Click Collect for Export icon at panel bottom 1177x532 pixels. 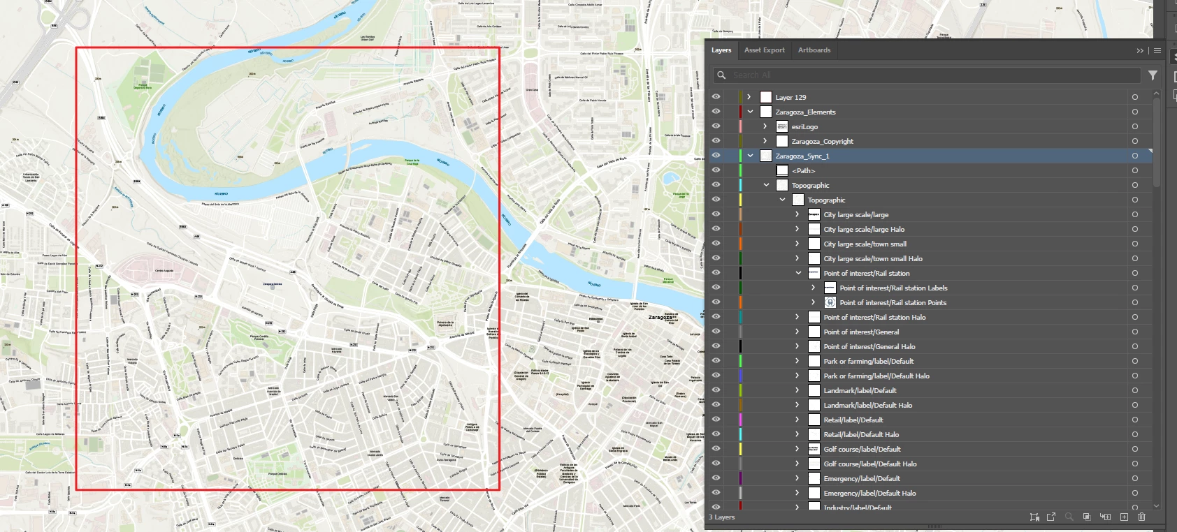[1034, 517]
